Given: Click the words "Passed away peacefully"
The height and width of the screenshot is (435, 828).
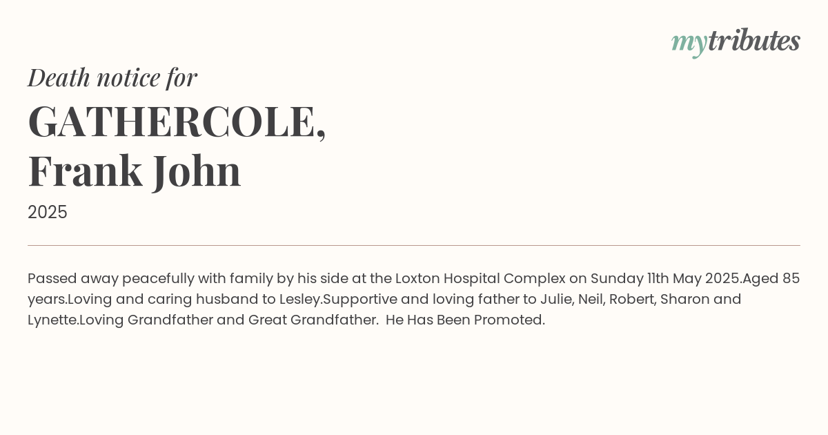Looking at the screenshot, I should point(111,279).
